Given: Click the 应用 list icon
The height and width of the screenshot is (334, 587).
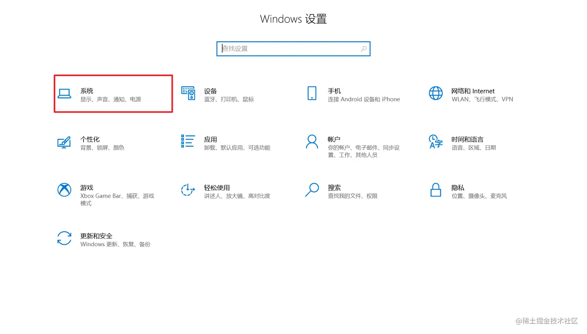Looking at the screenshot, I should pyautogui.click(x=188, y=141).
